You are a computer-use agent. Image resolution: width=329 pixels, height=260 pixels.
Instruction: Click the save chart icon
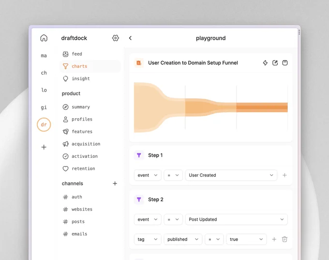coord(285,63)
